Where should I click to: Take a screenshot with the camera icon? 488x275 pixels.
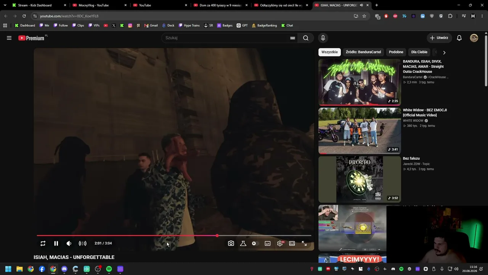point(231,243)
